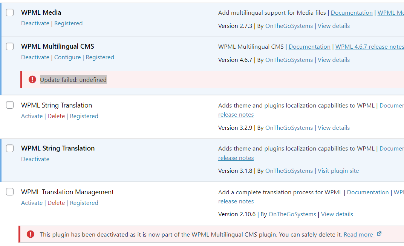The height and width of the screenshot is (246, 404).
Task: Open OnTheGoSystems link for Version 3.2.9
Action: pos(289,128)
